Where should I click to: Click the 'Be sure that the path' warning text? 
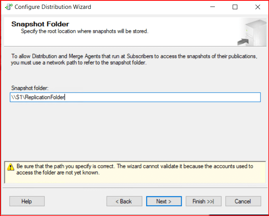[134, 169]
